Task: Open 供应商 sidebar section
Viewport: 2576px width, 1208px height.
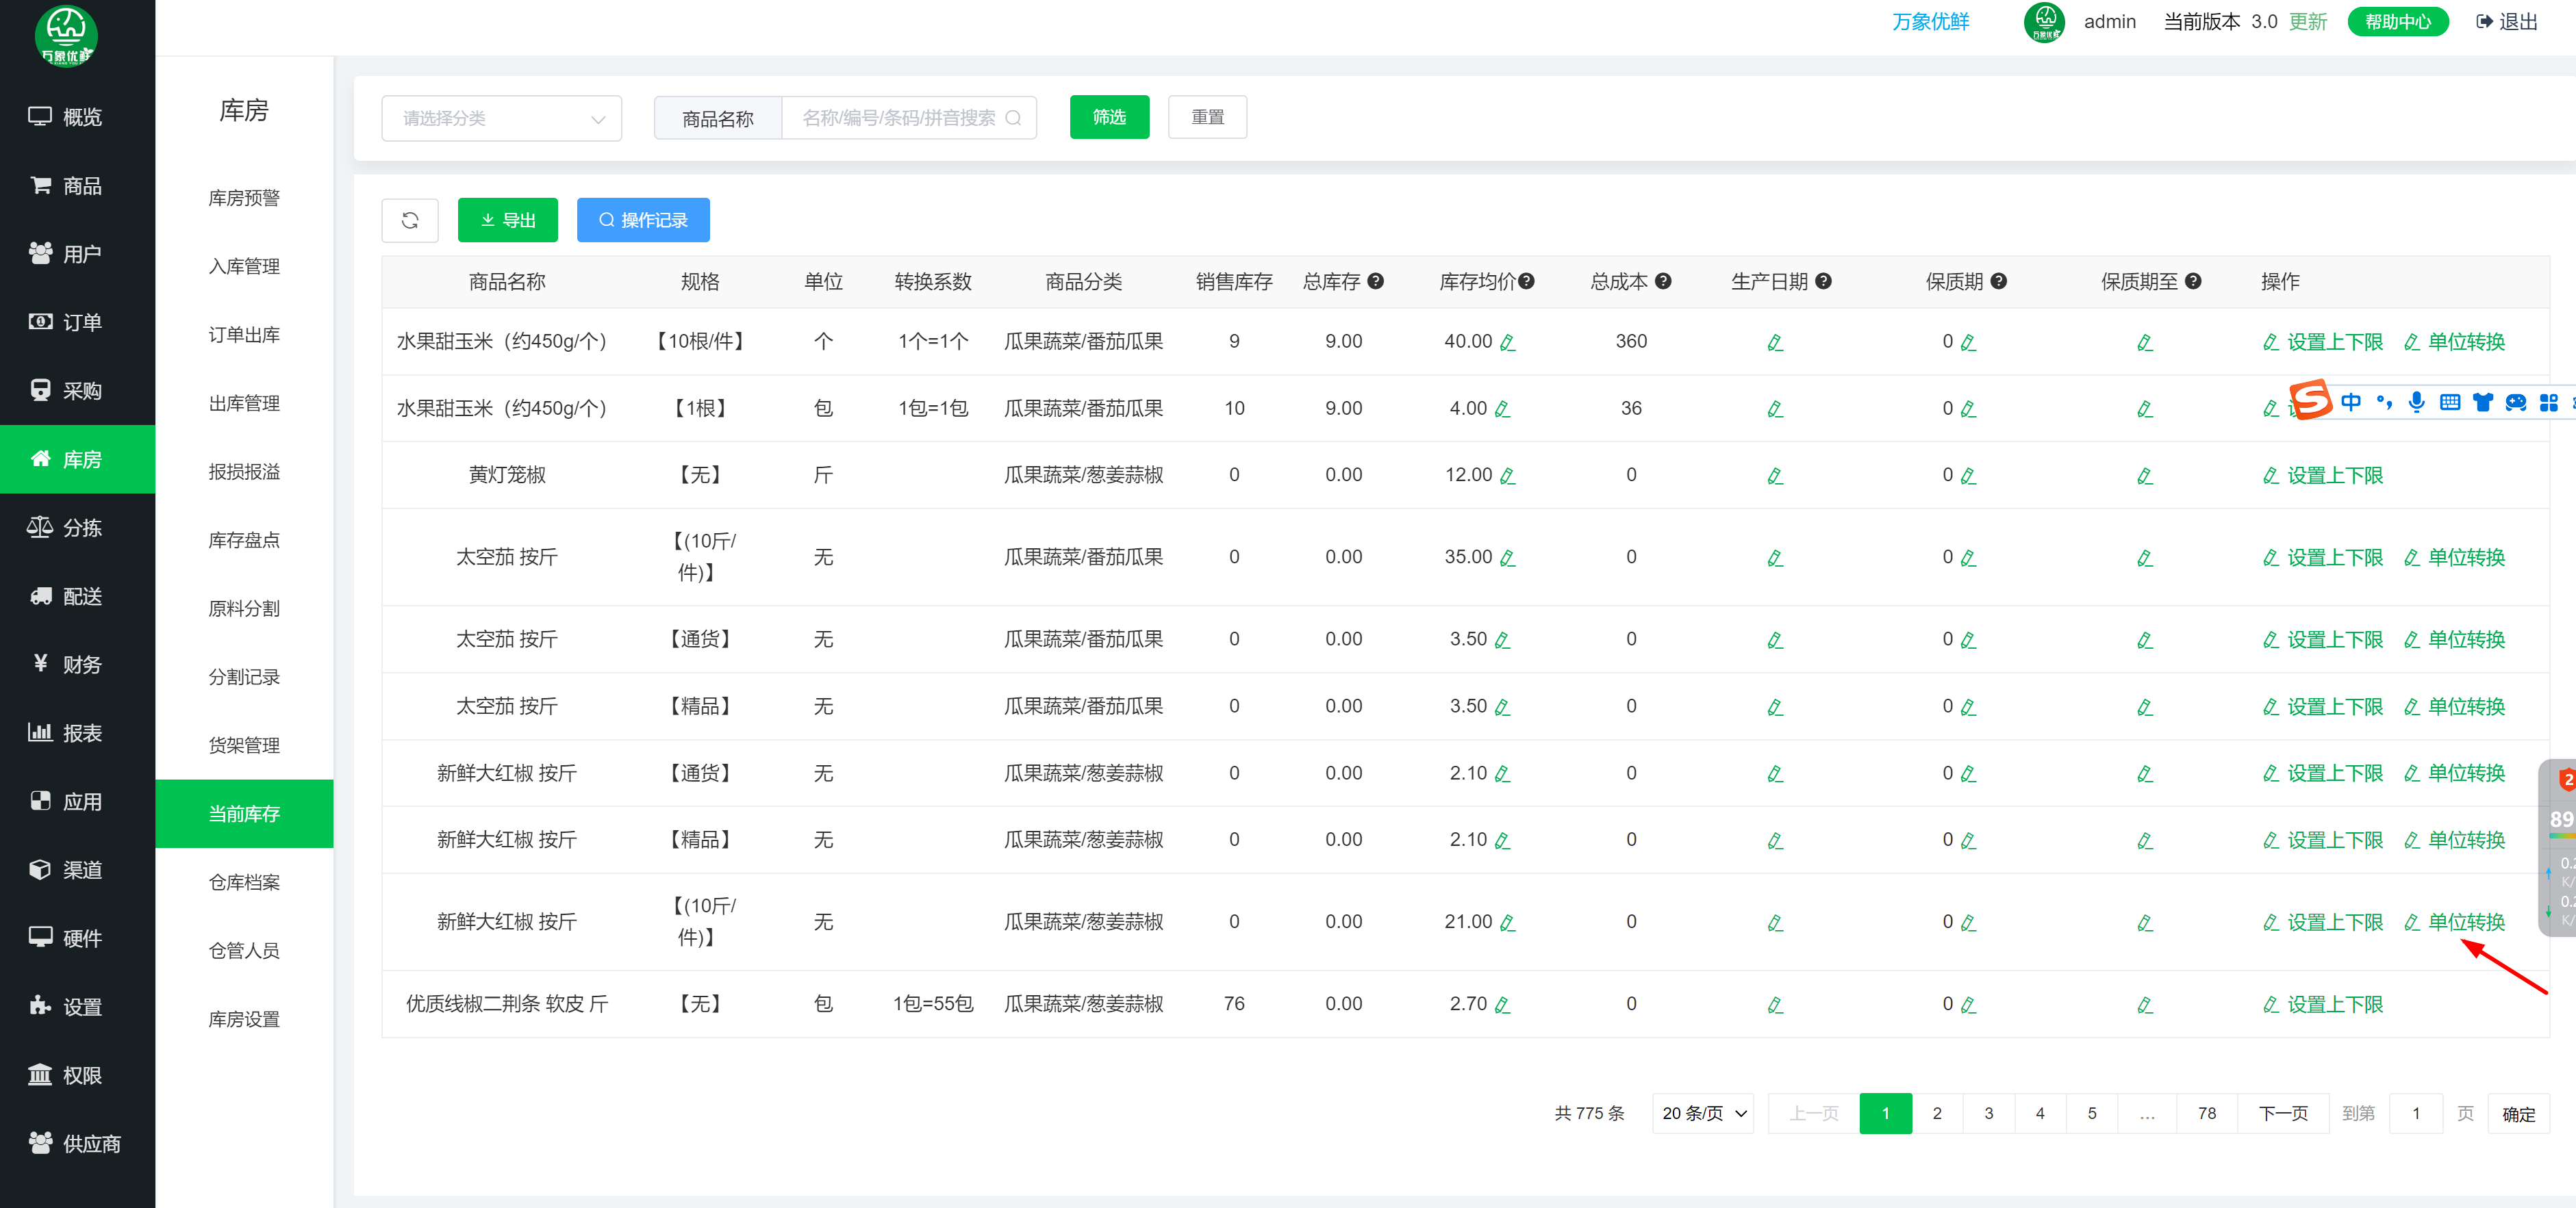Action: [x=77, y=1144]
